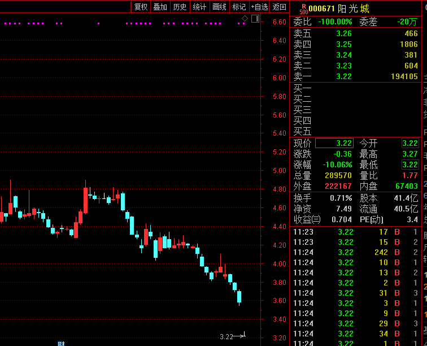Click the R500 margin badge beside stock code
The image size is (427, 346).
point(303,8)
